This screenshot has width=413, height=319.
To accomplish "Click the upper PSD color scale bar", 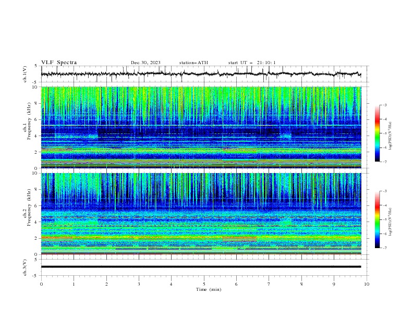I will [377, 133].
